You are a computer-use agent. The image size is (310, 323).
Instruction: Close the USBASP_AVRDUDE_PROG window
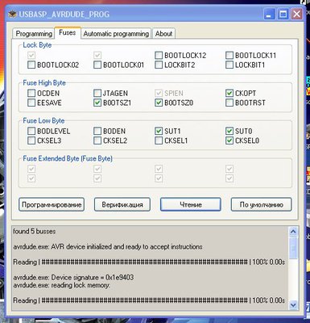(x=296, y=14)
